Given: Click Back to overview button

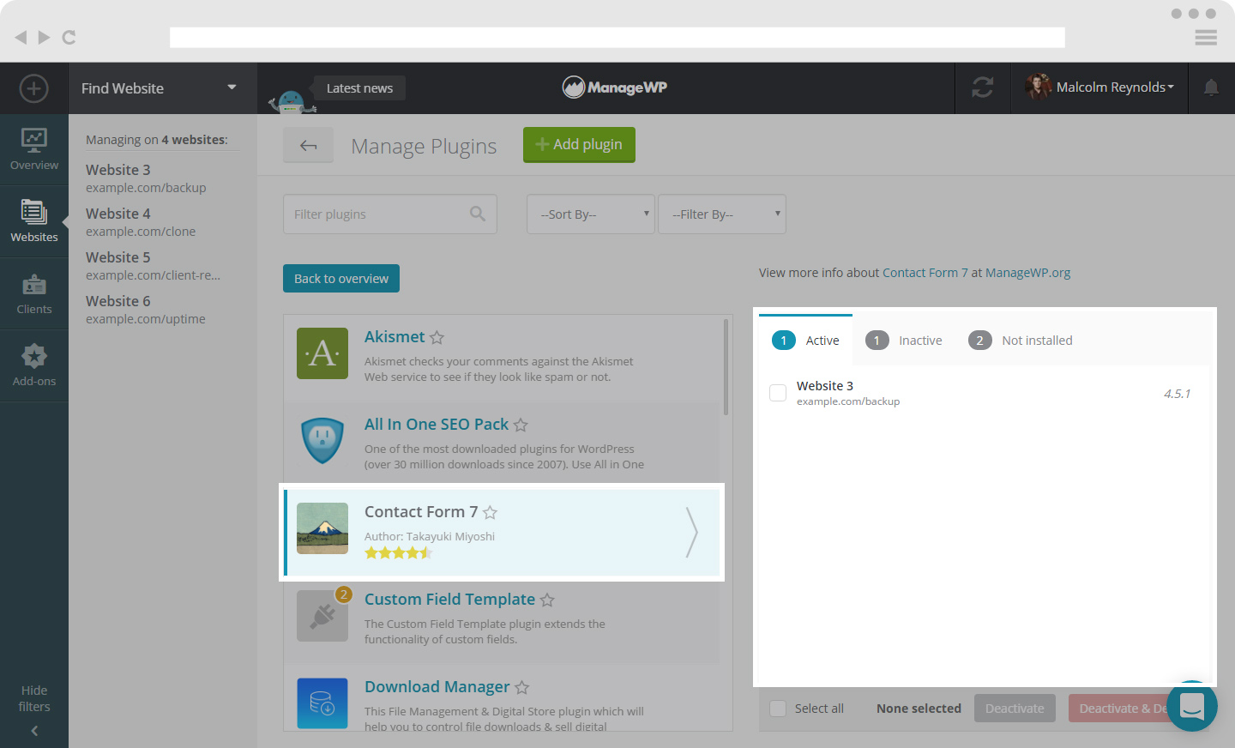Looking at the screenshot, I should [x=341, y=279].
